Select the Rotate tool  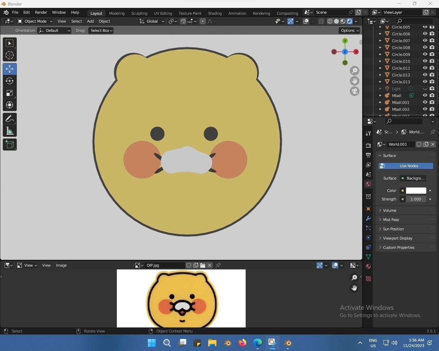pyautogui.click(x=10, y=81)
